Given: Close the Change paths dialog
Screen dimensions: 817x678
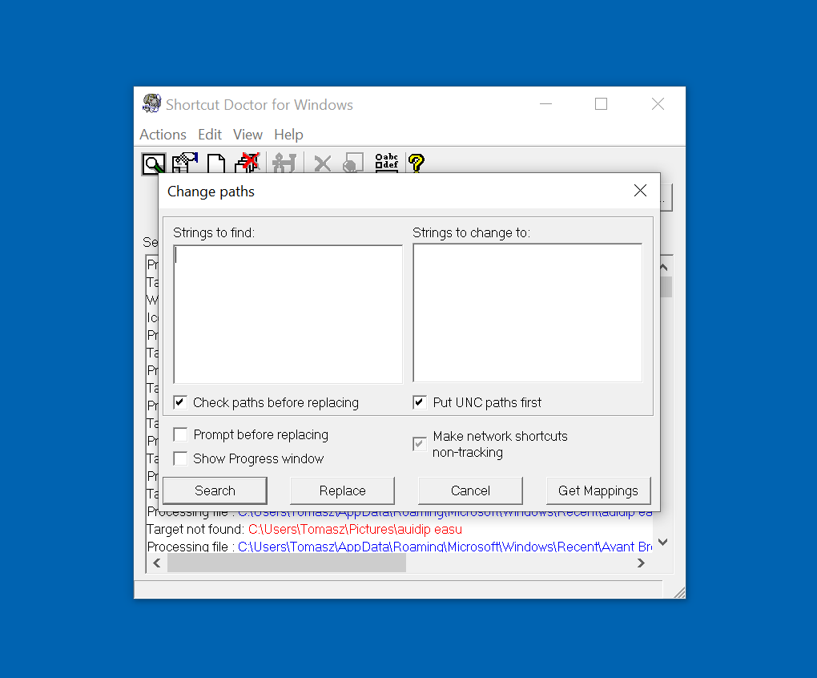Looking at the screenshot, I should (x=640, y=191).
